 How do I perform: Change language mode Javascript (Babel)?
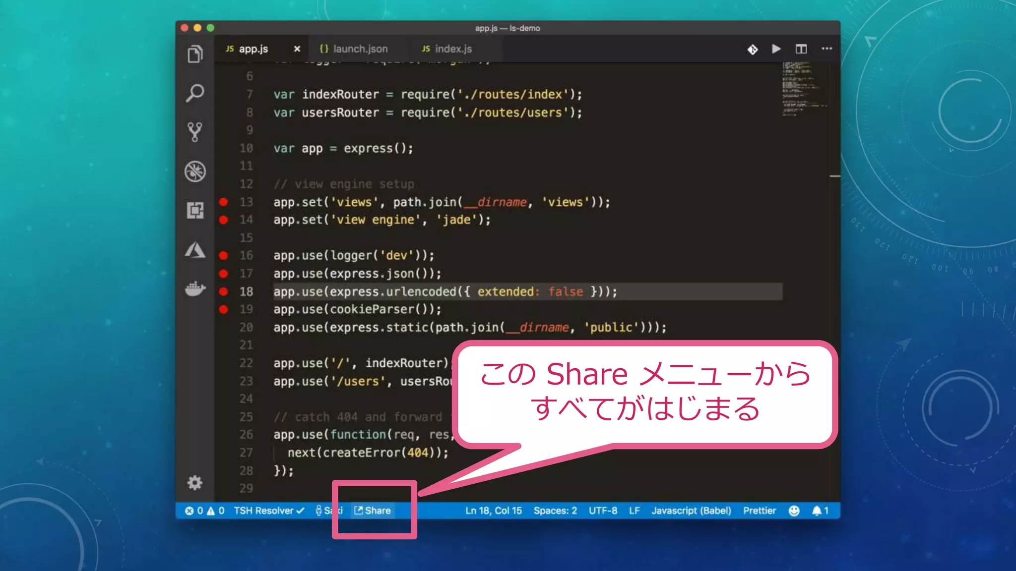(x=691, y=511)
